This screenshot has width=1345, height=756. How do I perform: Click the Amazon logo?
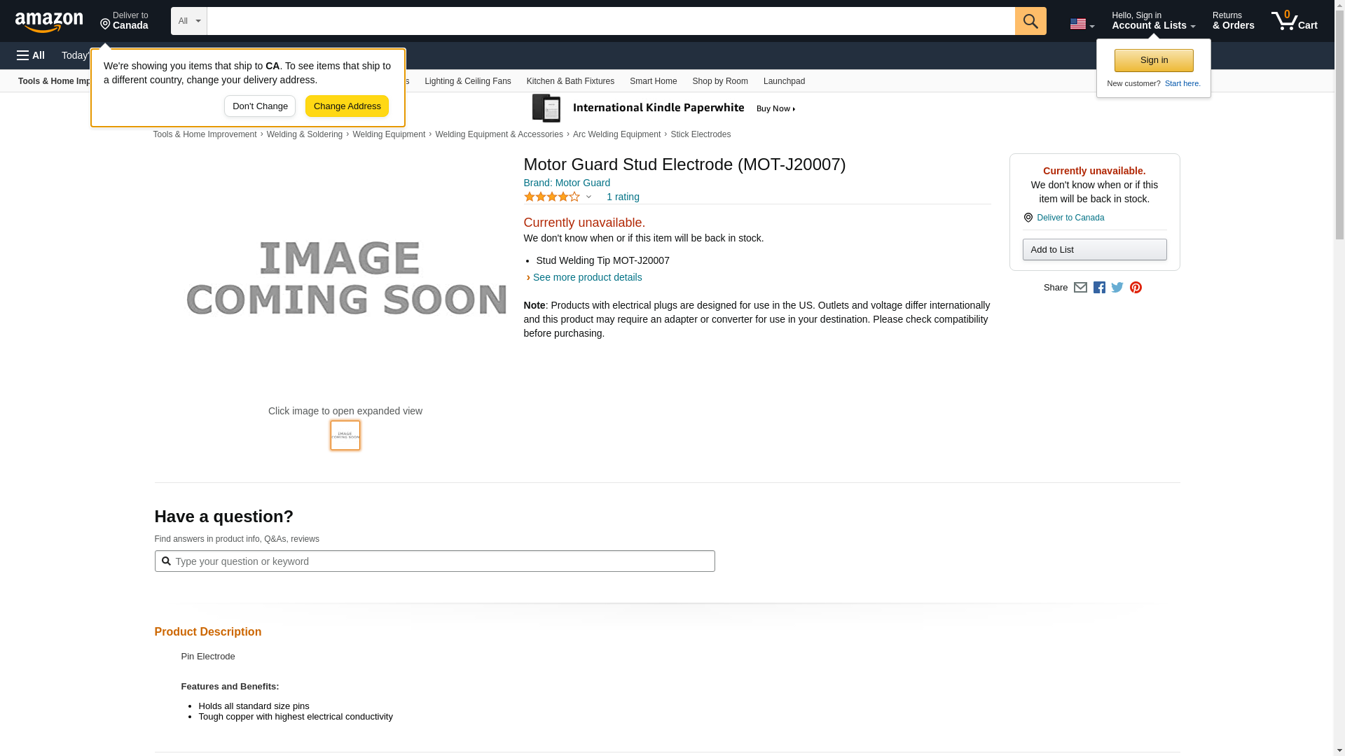[49, 22]
